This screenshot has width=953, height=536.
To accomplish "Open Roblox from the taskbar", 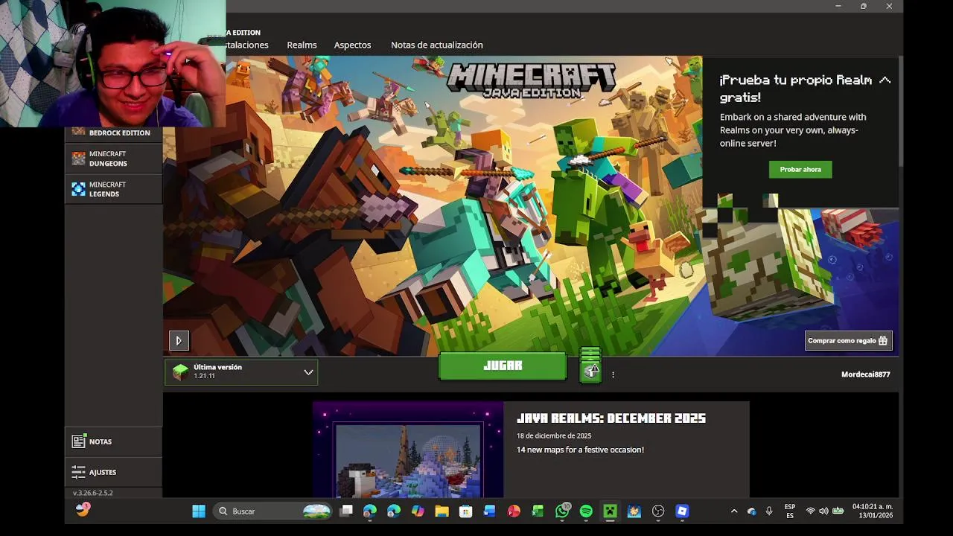I will (x=682, y=511).
